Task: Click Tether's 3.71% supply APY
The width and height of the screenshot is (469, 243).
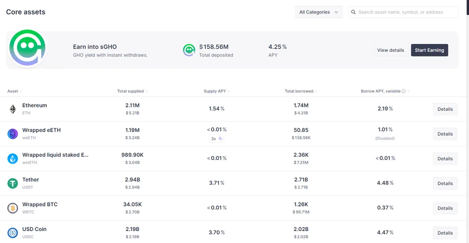Action: point(217,183)
